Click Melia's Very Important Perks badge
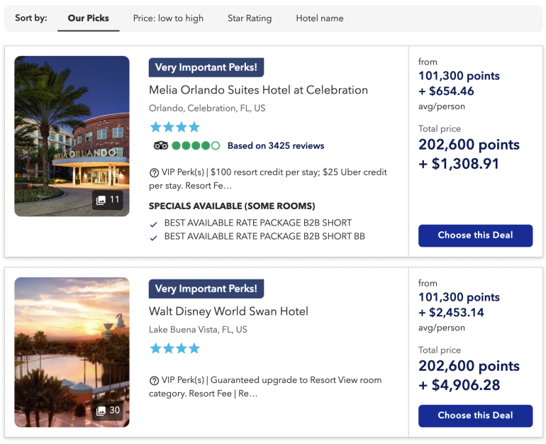Viewport: 546px width, 444px height. [206, 68]
